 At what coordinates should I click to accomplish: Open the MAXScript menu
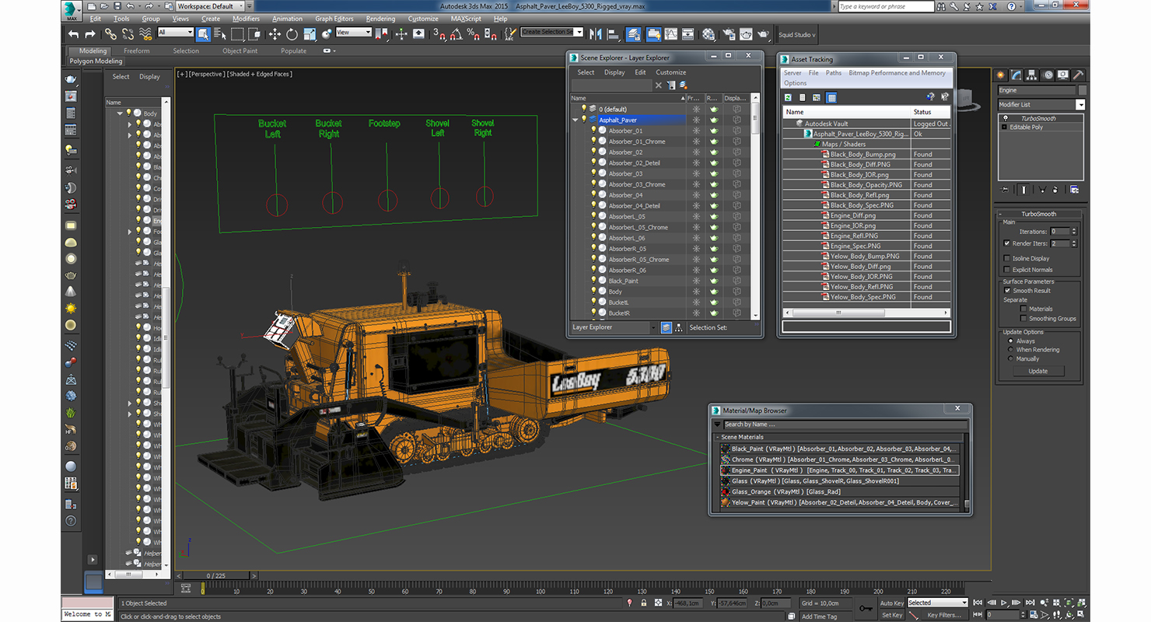coord(466,19)
